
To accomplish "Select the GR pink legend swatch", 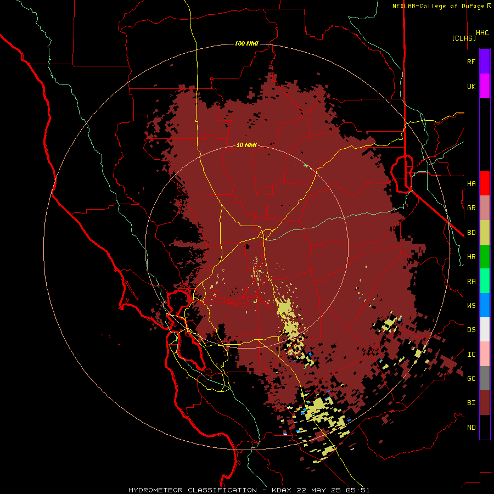I will (485, 208).
